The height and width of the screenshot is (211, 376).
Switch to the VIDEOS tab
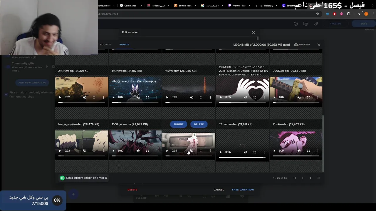tap(124, 45)
